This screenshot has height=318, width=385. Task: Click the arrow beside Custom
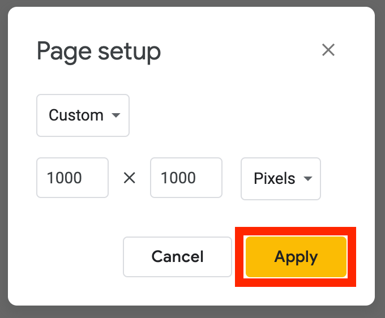(116, 115)
